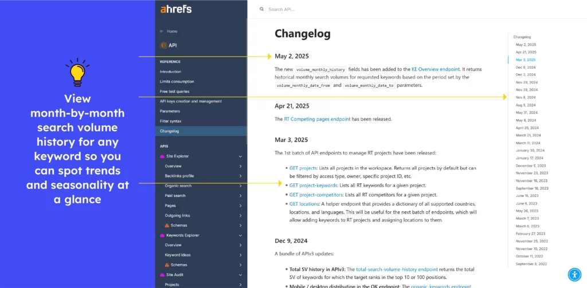Expand the Backlinks profile submenu arrow

pos(240,176)
